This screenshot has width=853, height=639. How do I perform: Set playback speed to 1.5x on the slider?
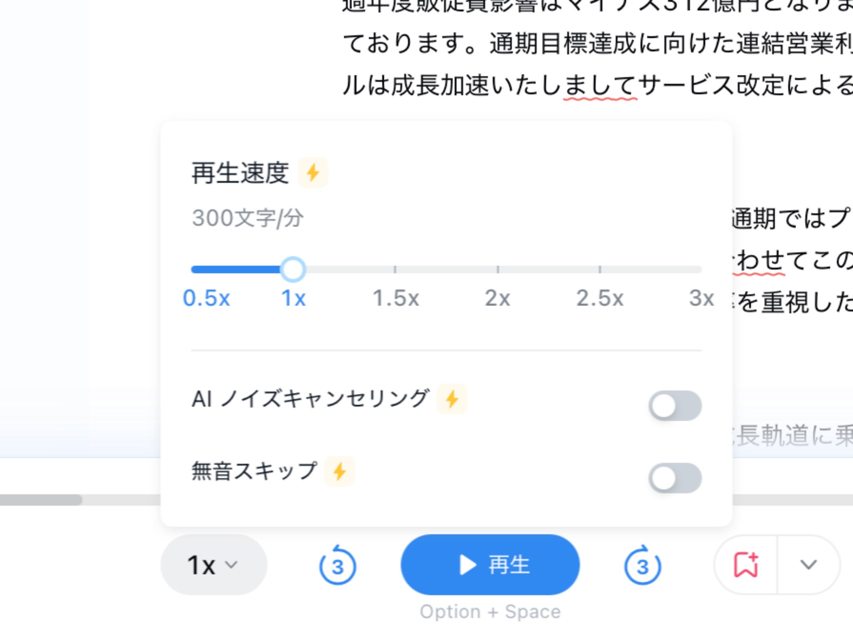(x=395, y=270)
